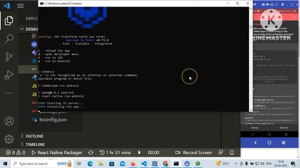
Task: Click the cmd.exe title bar icon
Action: point(42,3)
